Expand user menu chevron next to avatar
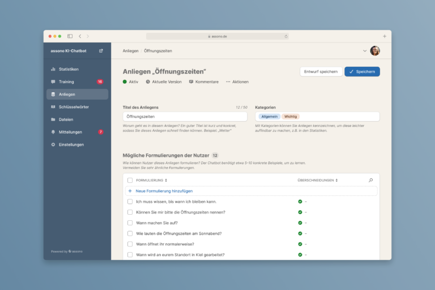435x290 pixels. tap(365, 51)
